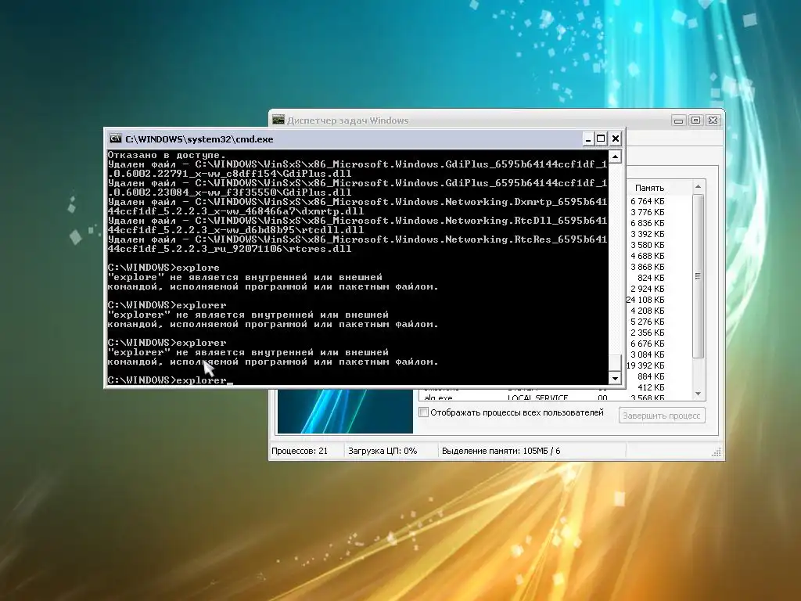Click the Task Manager resize grip
The image size is (801, 601).
point(717,452)
